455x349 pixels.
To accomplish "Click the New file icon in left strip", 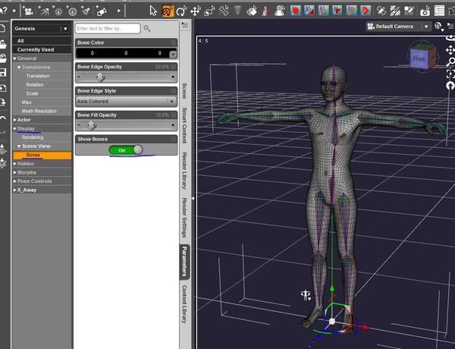I will [2, 29].
